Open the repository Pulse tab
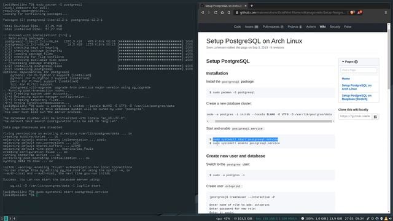The width and height of the screenshot is (393, 221). click(x=348, y=26)
